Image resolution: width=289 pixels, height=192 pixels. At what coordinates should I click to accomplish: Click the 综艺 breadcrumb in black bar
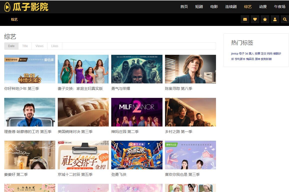pos(14,19)
